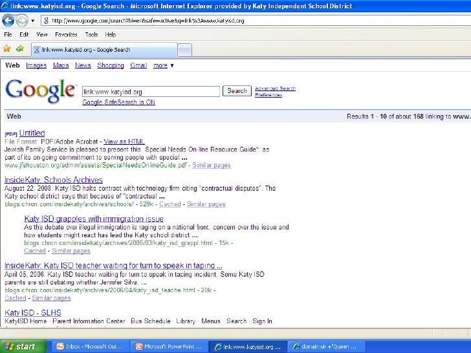471x353 pixels.
Task: Open the File menu
Action: tap(8, 34)
